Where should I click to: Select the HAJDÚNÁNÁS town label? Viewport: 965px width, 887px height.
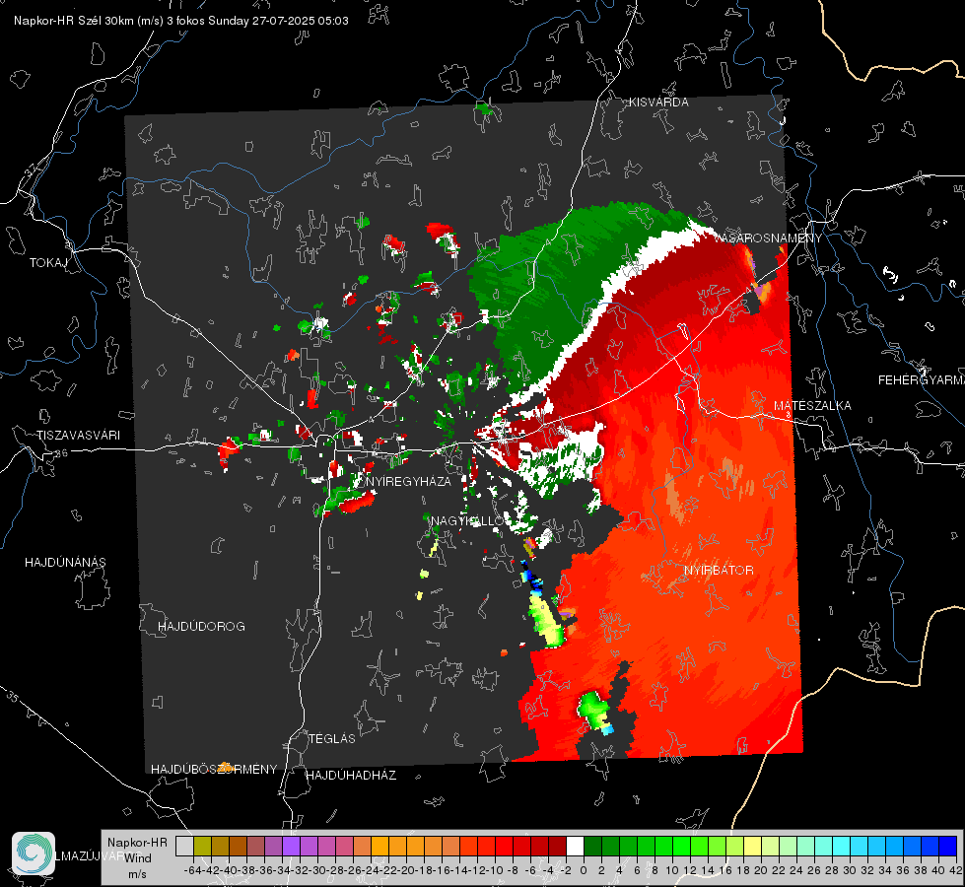65,563
